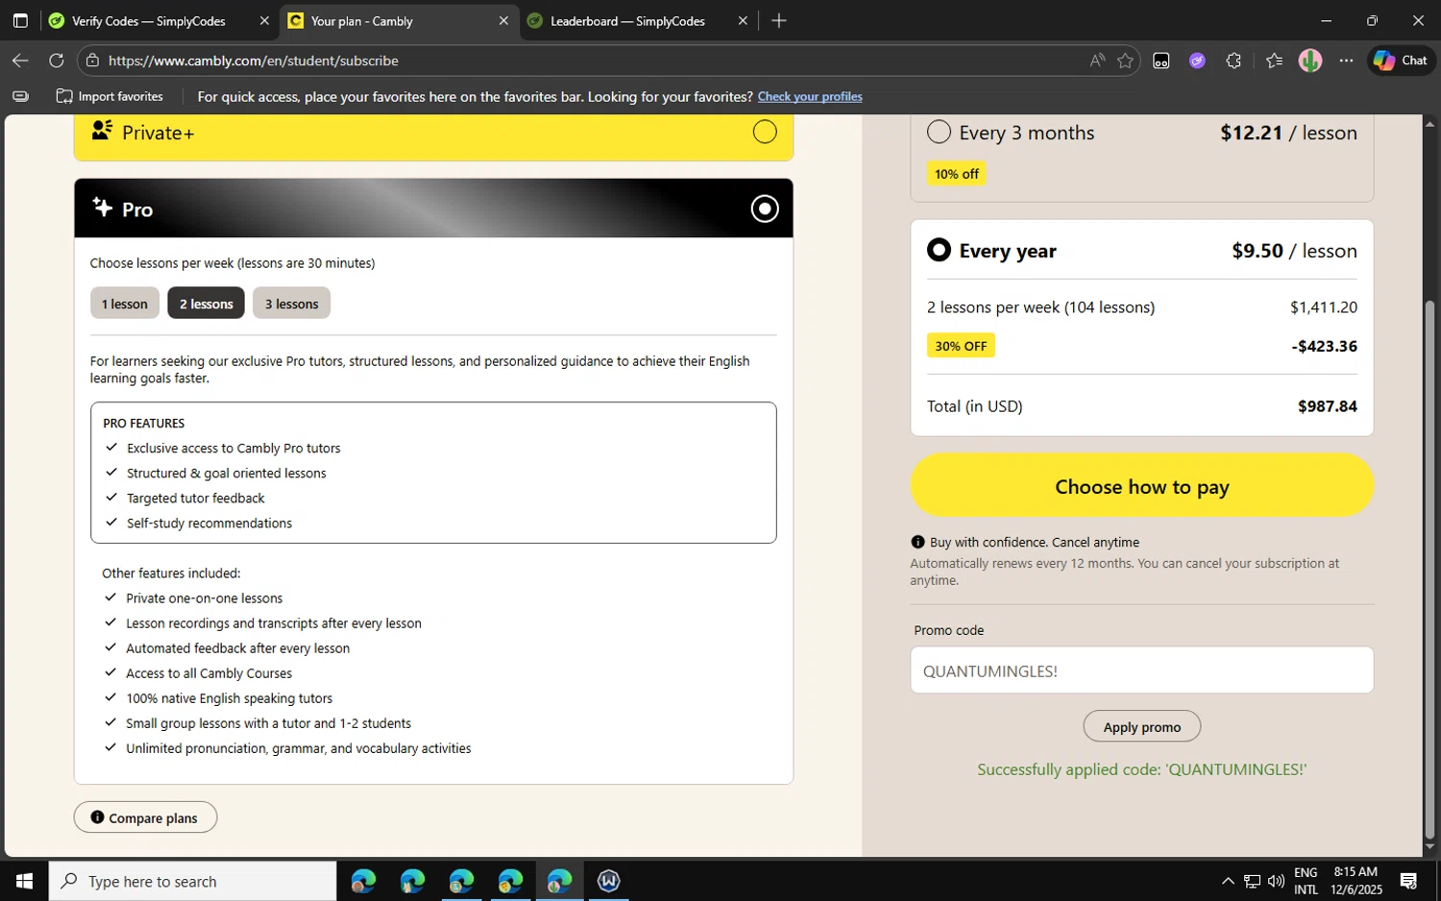The width and height of the screenshot is (1441, 901).
Task: Open the active Edge taskbar window
Action: point(559,881)
